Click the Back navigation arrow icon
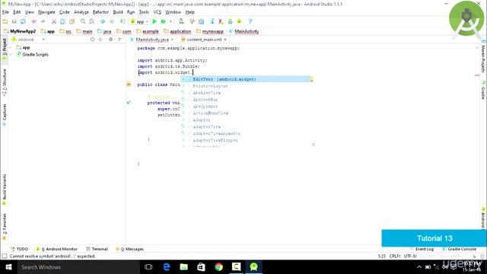Image resolution: width=487 pixels, height=274 pixels. [103, 21]
